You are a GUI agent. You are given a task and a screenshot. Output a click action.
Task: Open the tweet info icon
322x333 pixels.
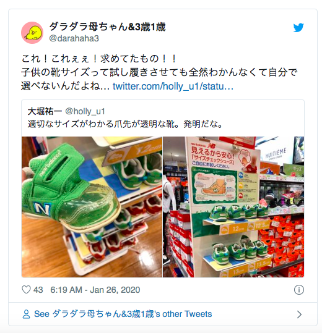tap(299, 290)
